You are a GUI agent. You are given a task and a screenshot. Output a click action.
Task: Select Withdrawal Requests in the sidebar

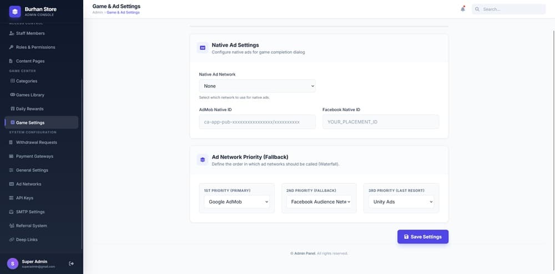click(x=36, y=142)
